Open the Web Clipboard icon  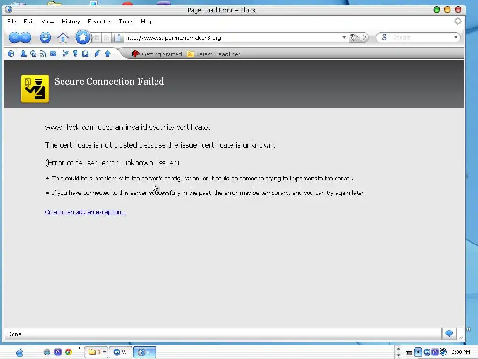tap(85, 54)
